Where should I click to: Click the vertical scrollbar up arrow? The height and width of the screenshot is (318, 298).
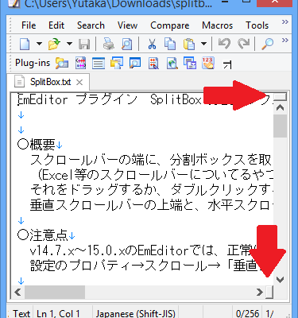281,107
